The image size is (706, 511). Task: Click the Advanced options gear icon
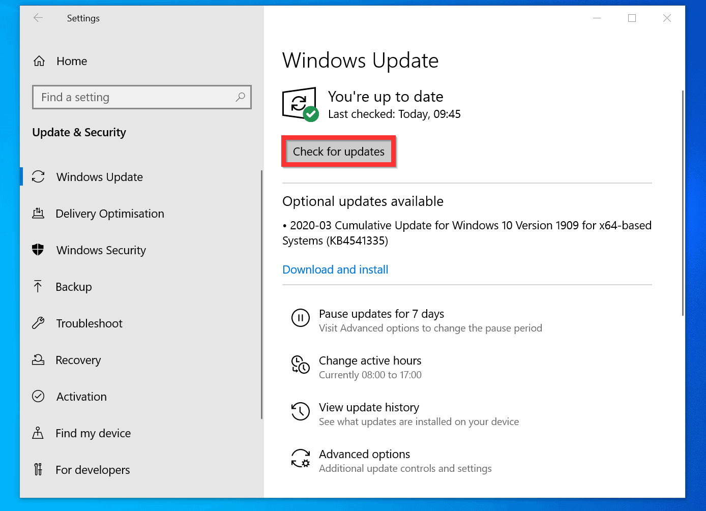tap(300, 458)
